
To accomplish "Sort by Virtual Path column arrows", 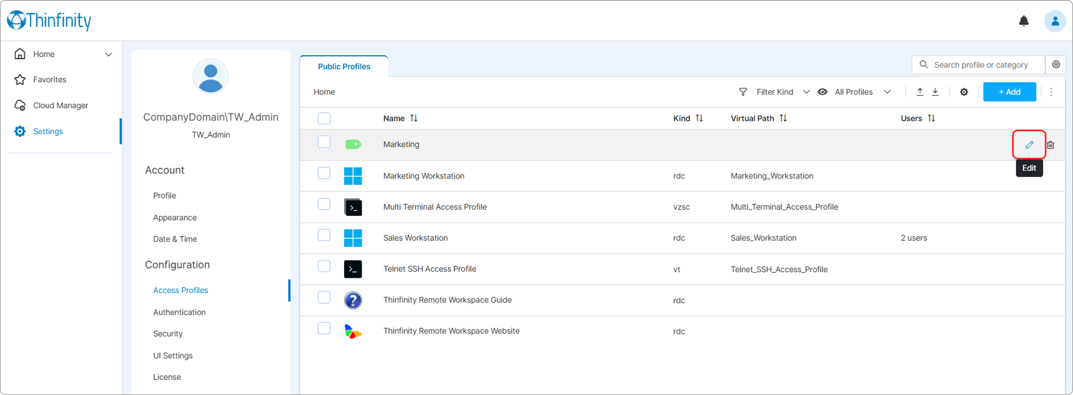I will click(x=783, y=118).
